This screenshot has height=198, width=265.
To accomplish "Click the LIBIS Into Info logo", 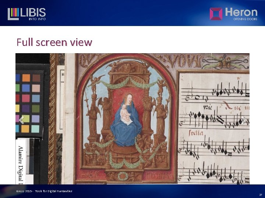I will [x=27, y=14].
